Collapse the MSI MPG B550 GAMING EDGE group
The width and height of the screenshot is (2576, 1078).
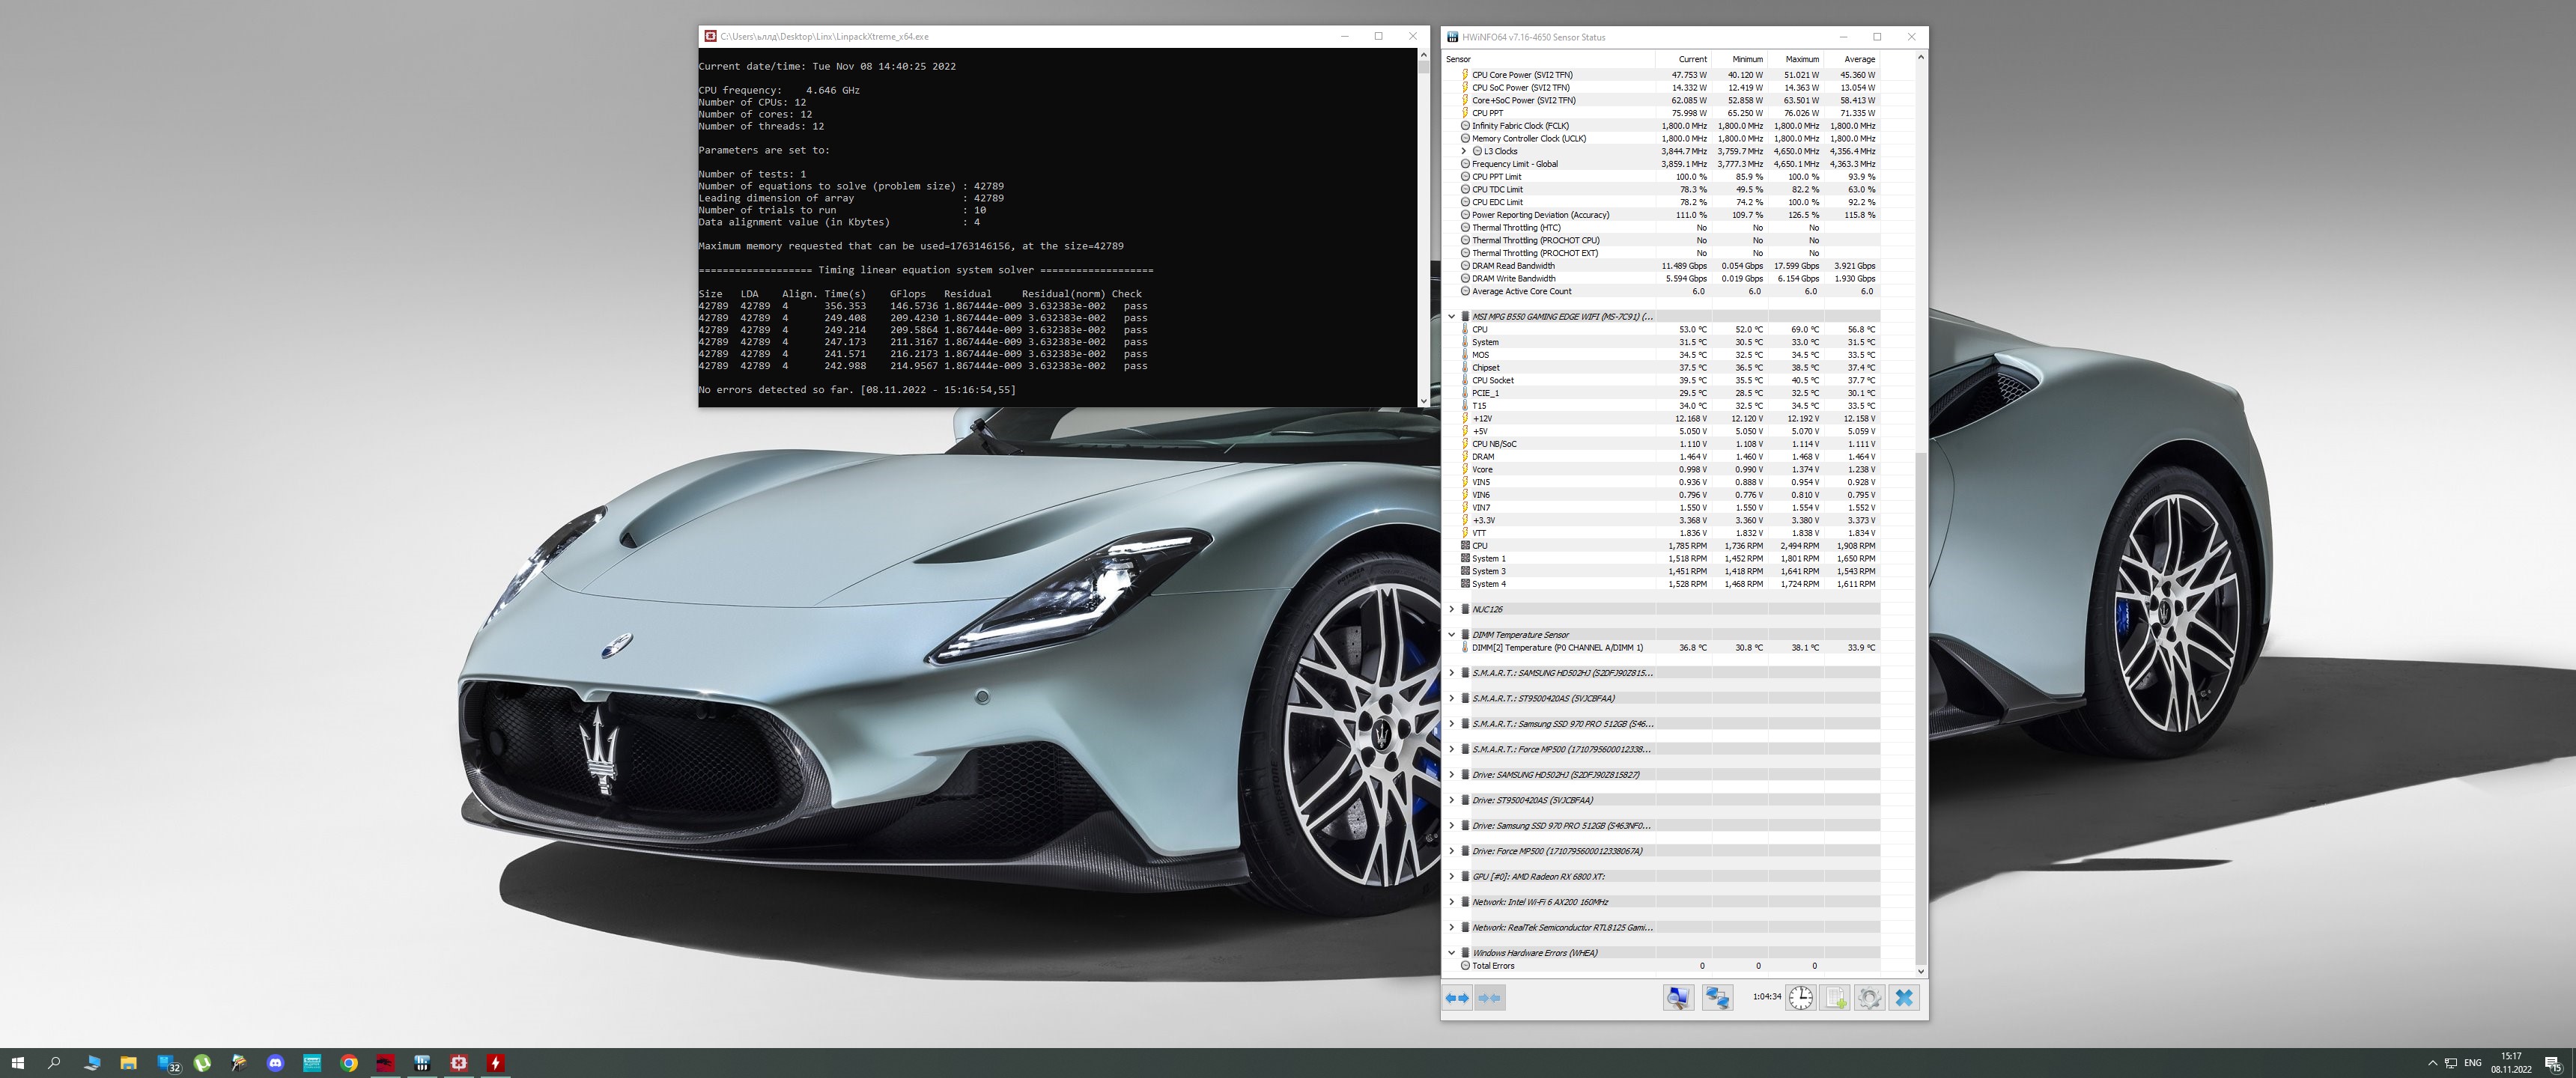(x=1451, y=317)
